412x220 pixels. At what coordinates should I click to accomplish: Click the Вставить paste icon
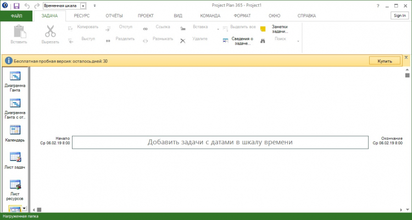point(19,31)
